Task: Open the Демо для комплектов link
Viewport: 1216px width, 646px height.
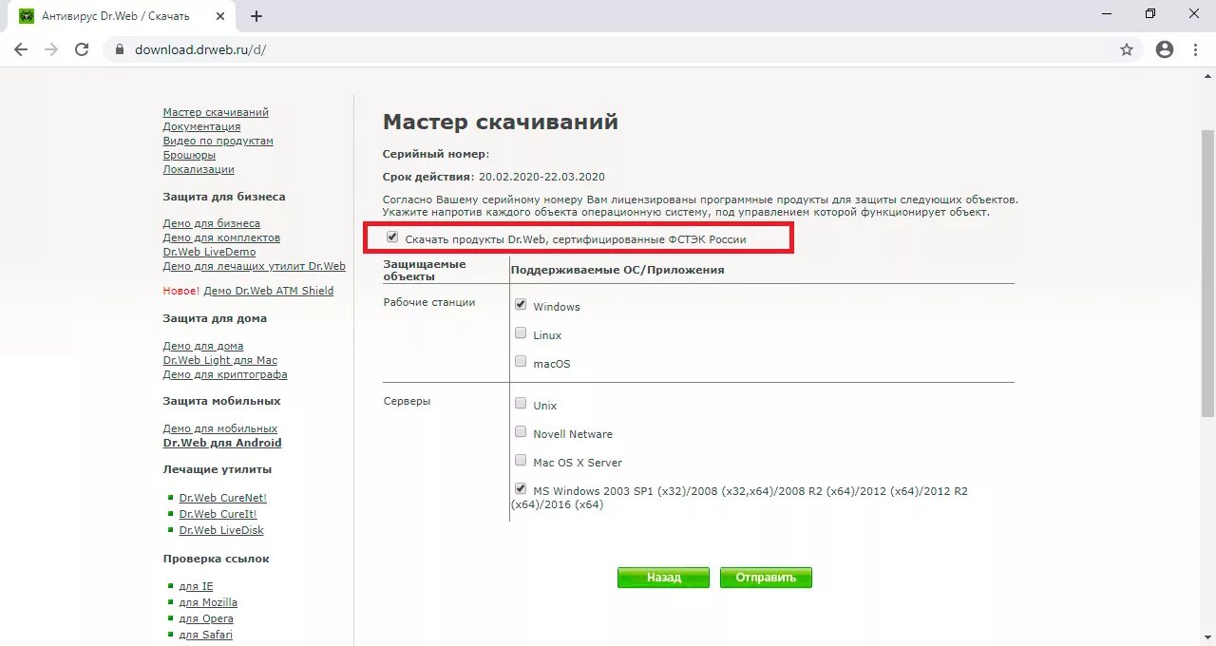Action: (x=221, y=237)
